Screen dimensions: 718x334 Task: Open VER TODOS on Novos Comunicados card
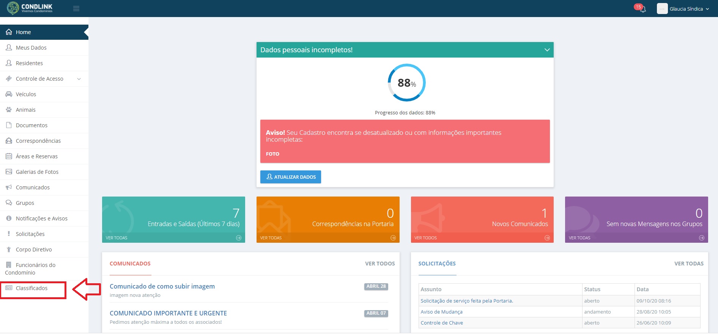pyautogui.click(x=426, y=238)
